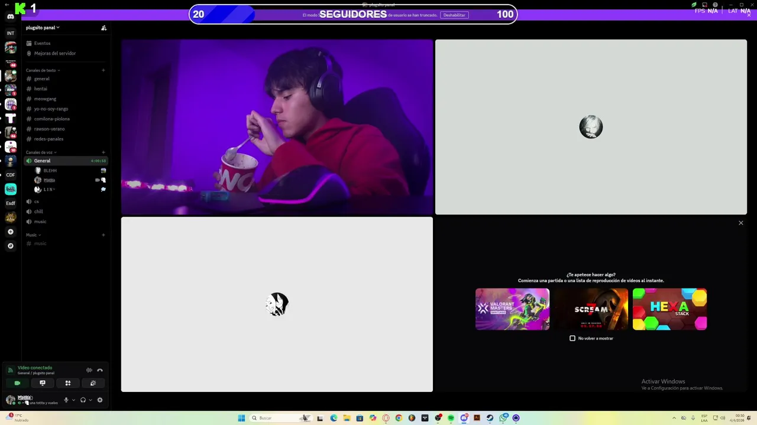
Task: Click the share your screen button
Action: point(43,383)
